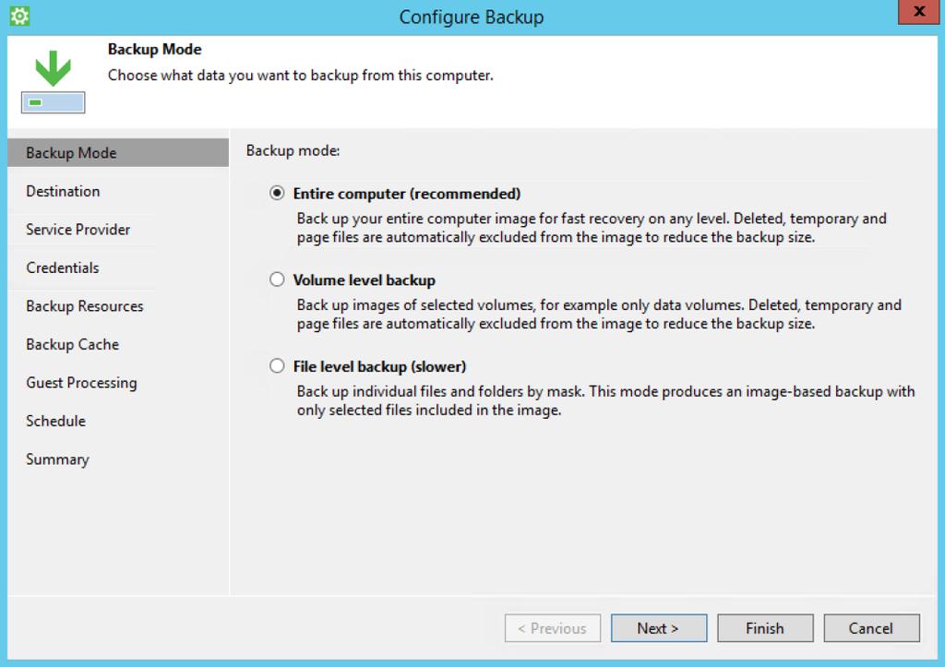
Task: Open the Credentials step
Action: (x=62, y=268)
